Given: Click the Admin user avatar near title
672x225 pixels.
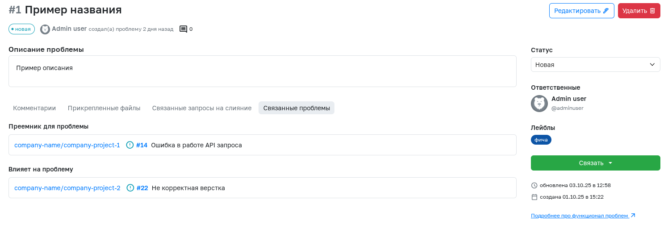Looking at the screenshot, I should 45,29.
